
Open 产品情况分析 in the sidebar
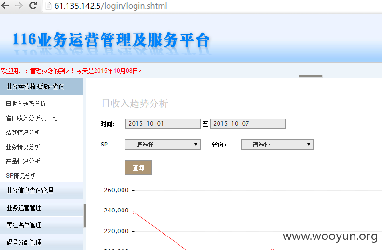pyautogui.click(x=23, y=161)
